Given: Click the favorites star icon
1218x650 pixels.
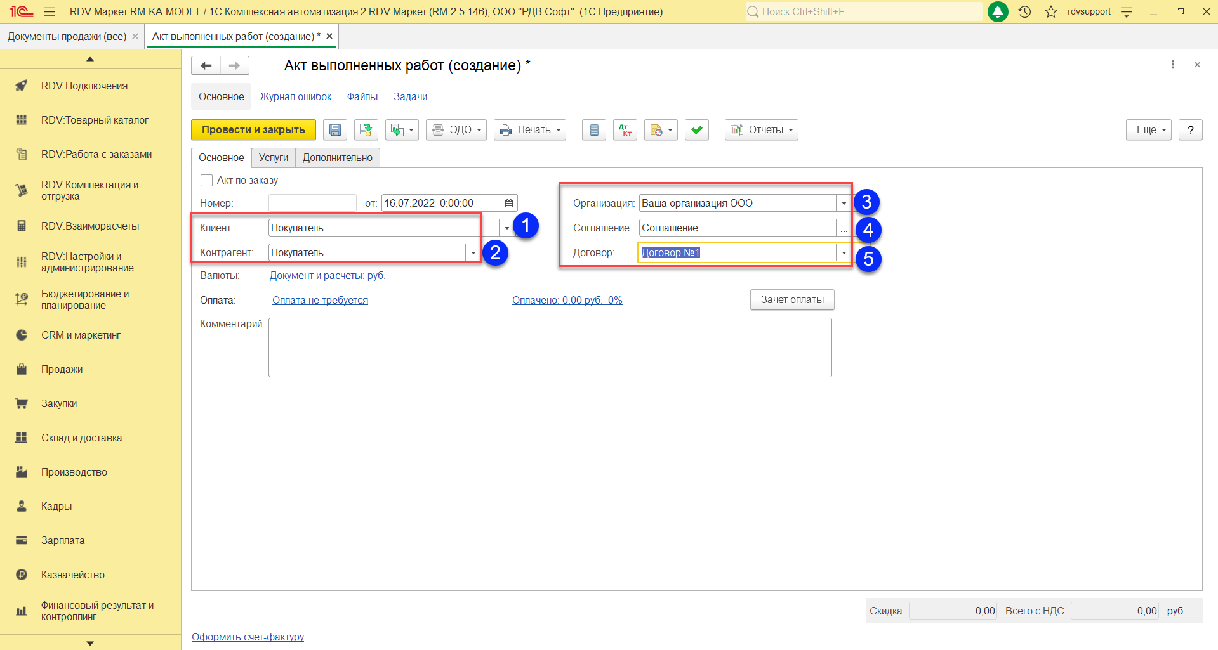Looking at the screenshot, I should tap(1051, 11).
